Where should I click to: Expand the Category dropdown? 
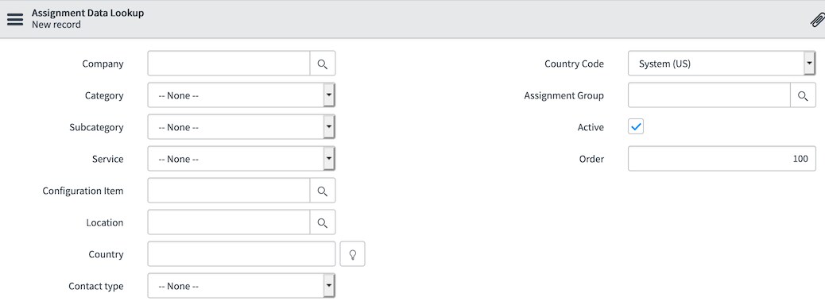click(x=241, y=95)
